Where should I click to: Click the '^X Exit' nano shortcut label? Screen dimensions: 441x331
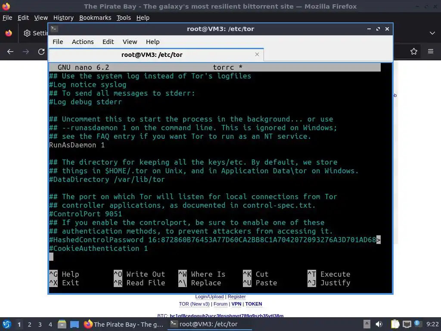(64, 283)
